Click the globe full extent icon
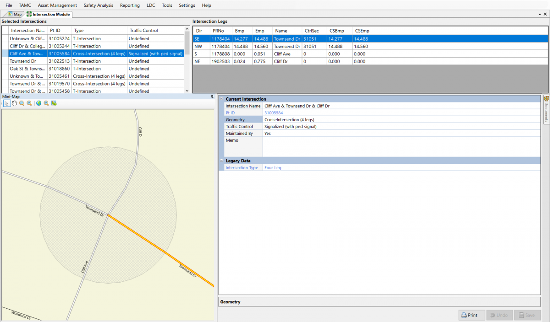This screenshot has width=550, height=322. pyautogui.click(x=39, y=103)
